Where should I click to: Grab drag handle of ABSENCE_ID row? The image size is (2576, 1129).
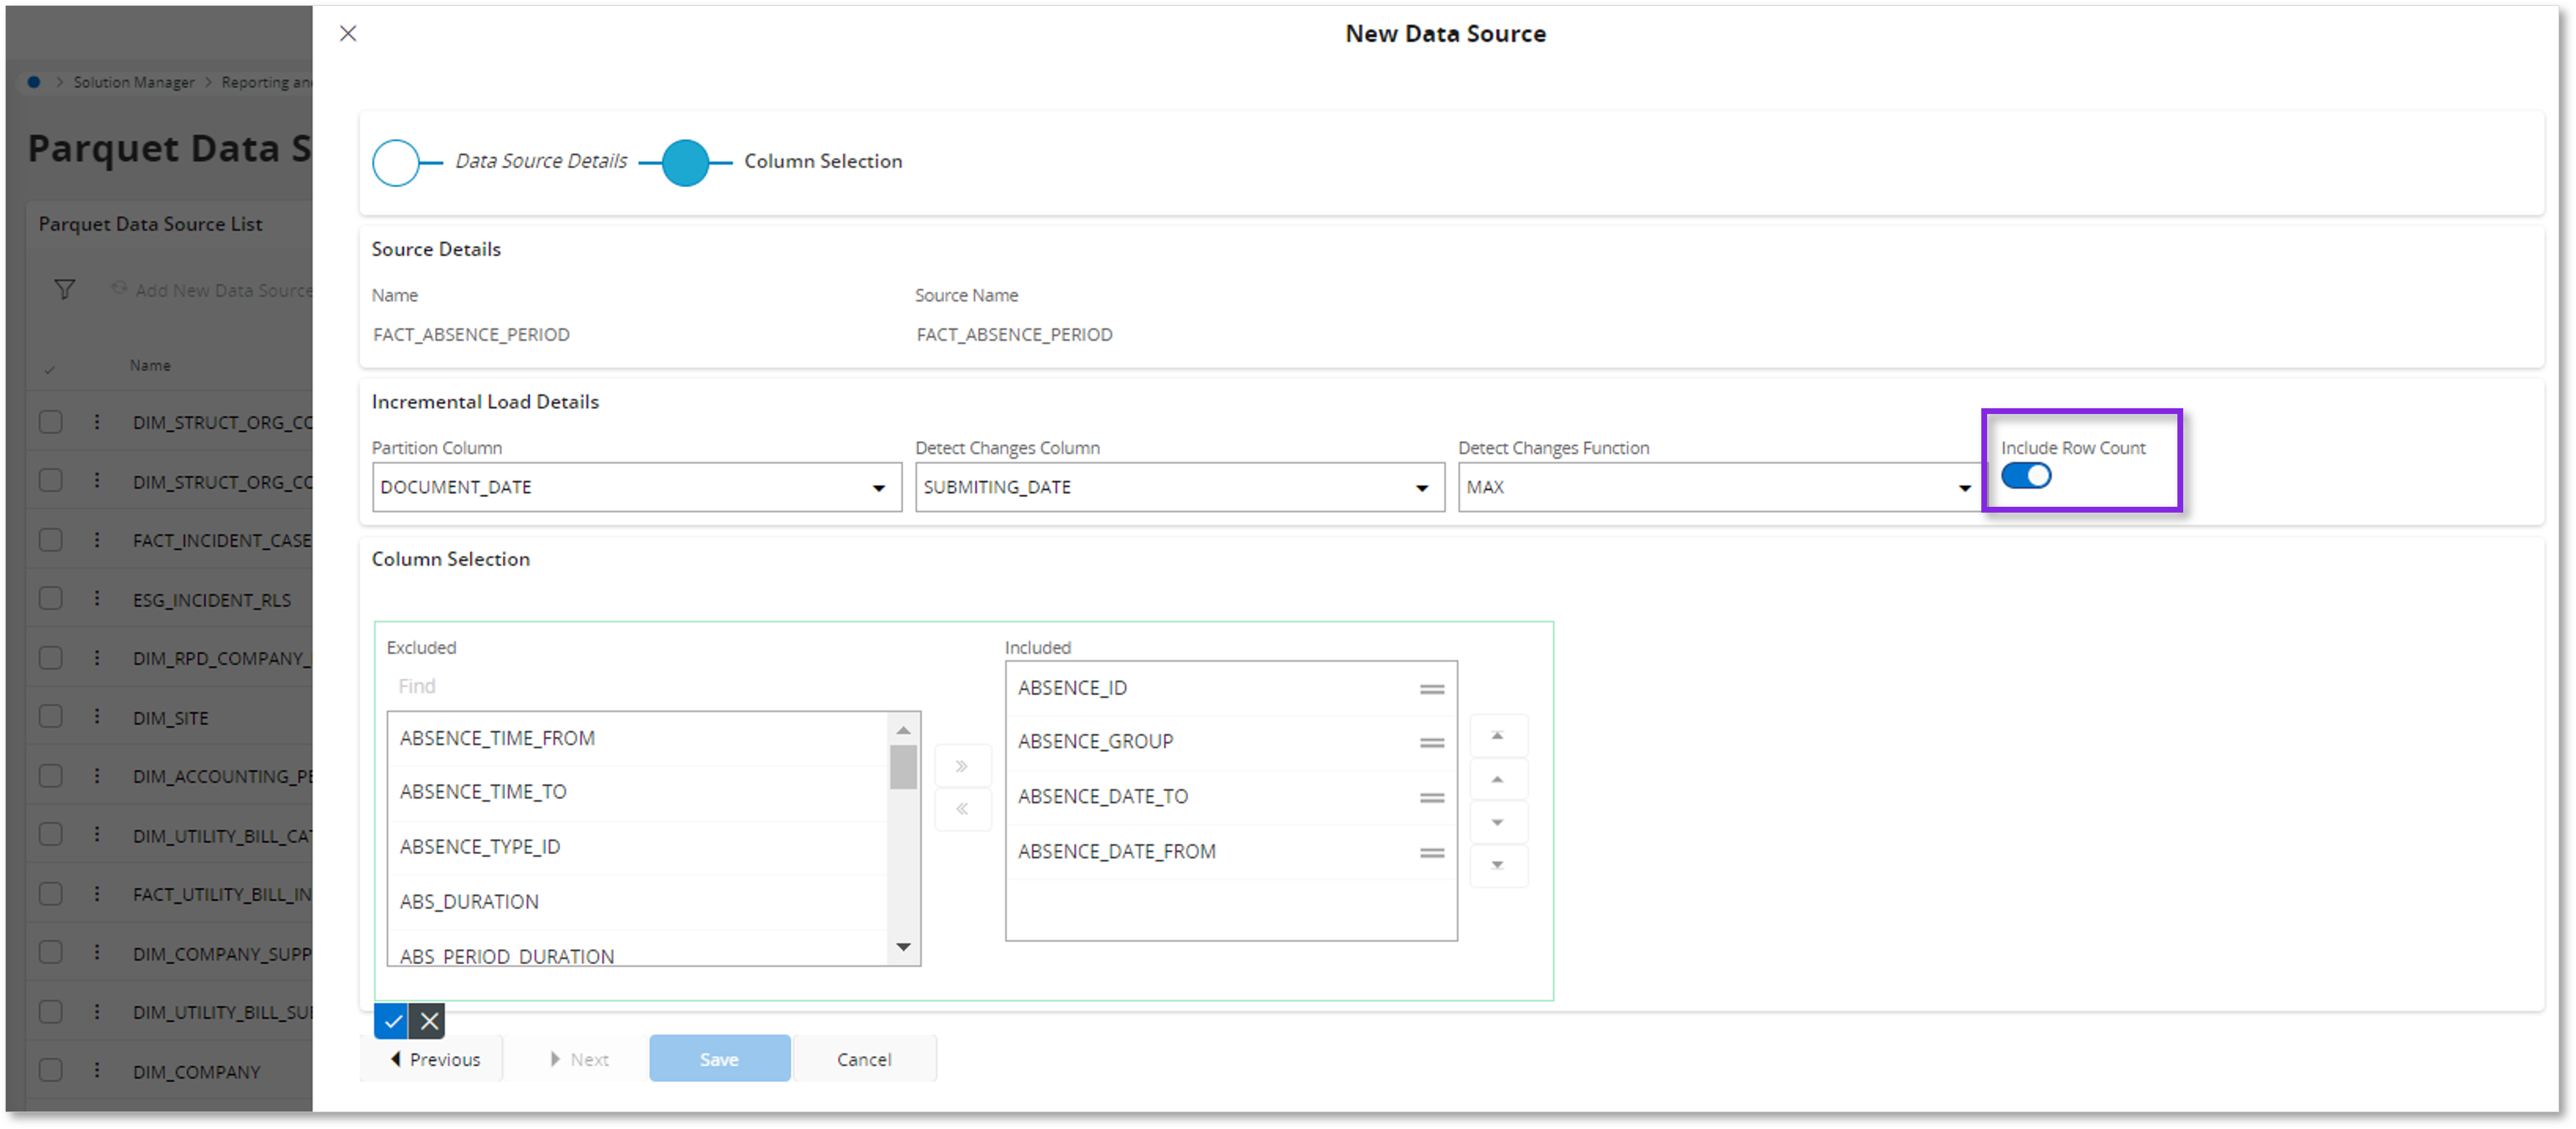[1432, 689]
